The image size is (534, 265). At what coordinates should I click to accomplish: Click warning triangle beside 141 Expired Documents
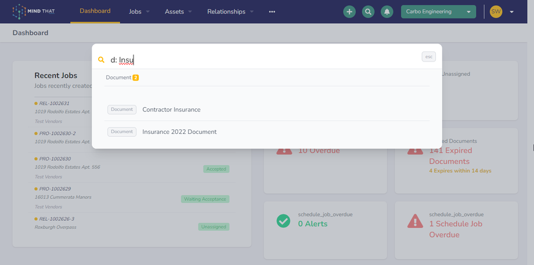tap(415, 150)
